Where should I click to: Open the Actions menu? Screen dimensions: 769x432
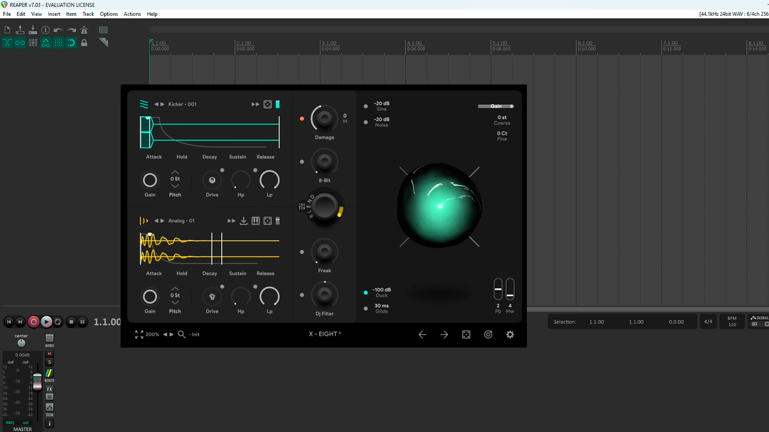point(132,14)
